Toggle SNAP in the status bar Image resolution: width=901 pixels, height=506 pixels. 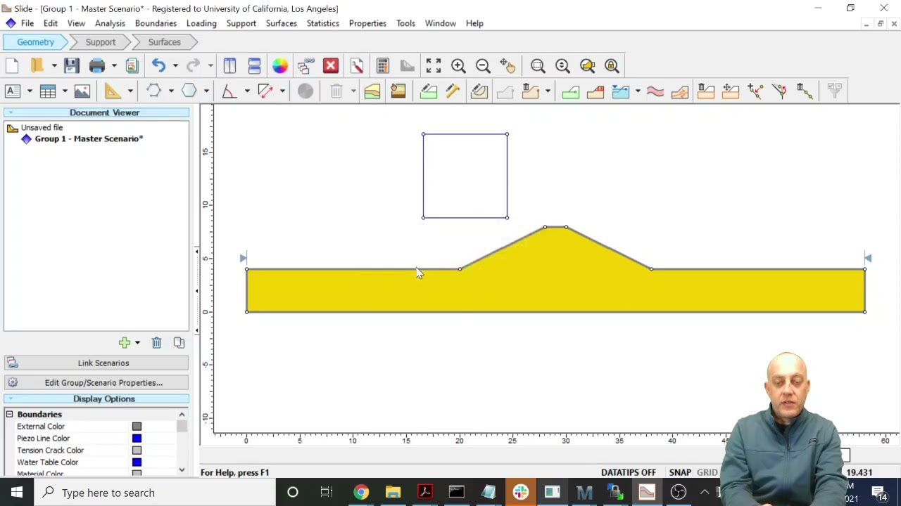[680, 473]
